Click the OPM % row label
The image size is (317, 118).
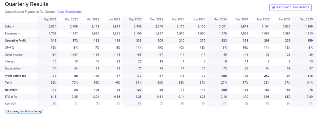(10, 48)
